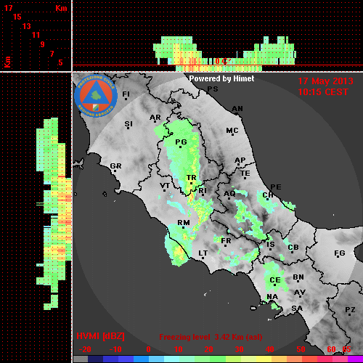The image size is (363, 363).
Task: Click the CE city label
Action: 275,280
